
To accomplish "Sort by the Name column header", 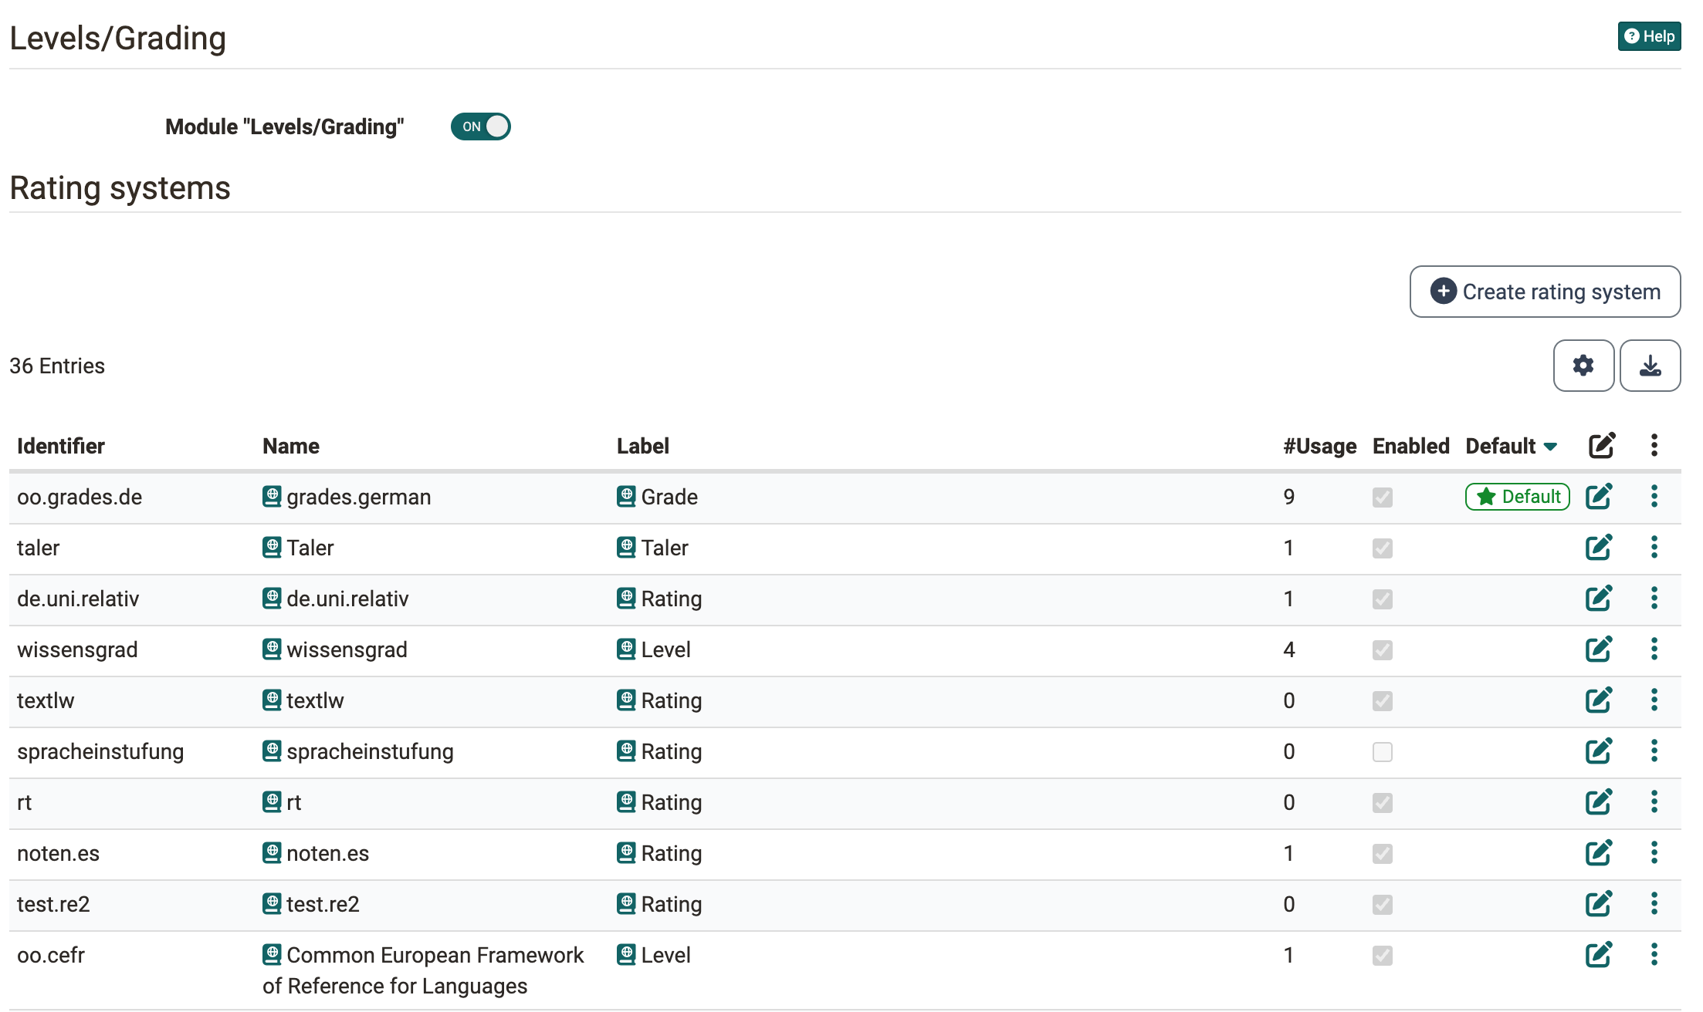I will click(x=291, y=446).
